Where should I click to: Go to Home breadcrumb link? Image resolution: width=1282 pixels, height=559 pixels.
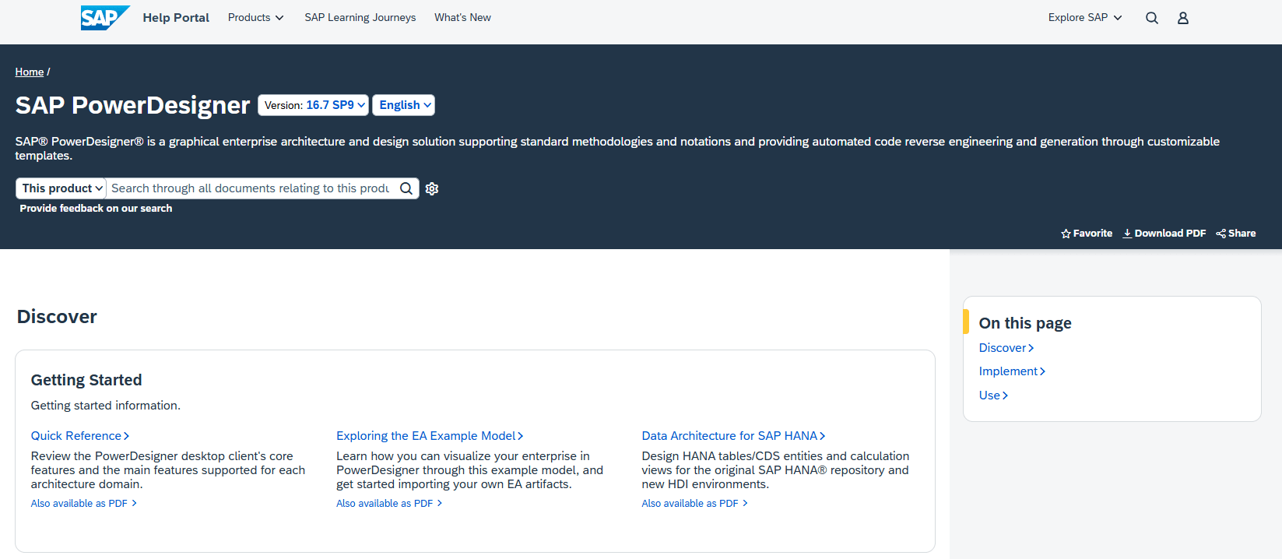pos(30,72)
